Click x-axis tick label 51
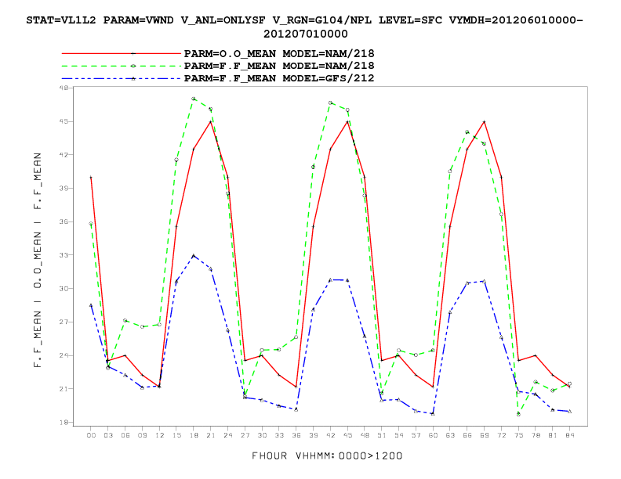 (381, 435)
